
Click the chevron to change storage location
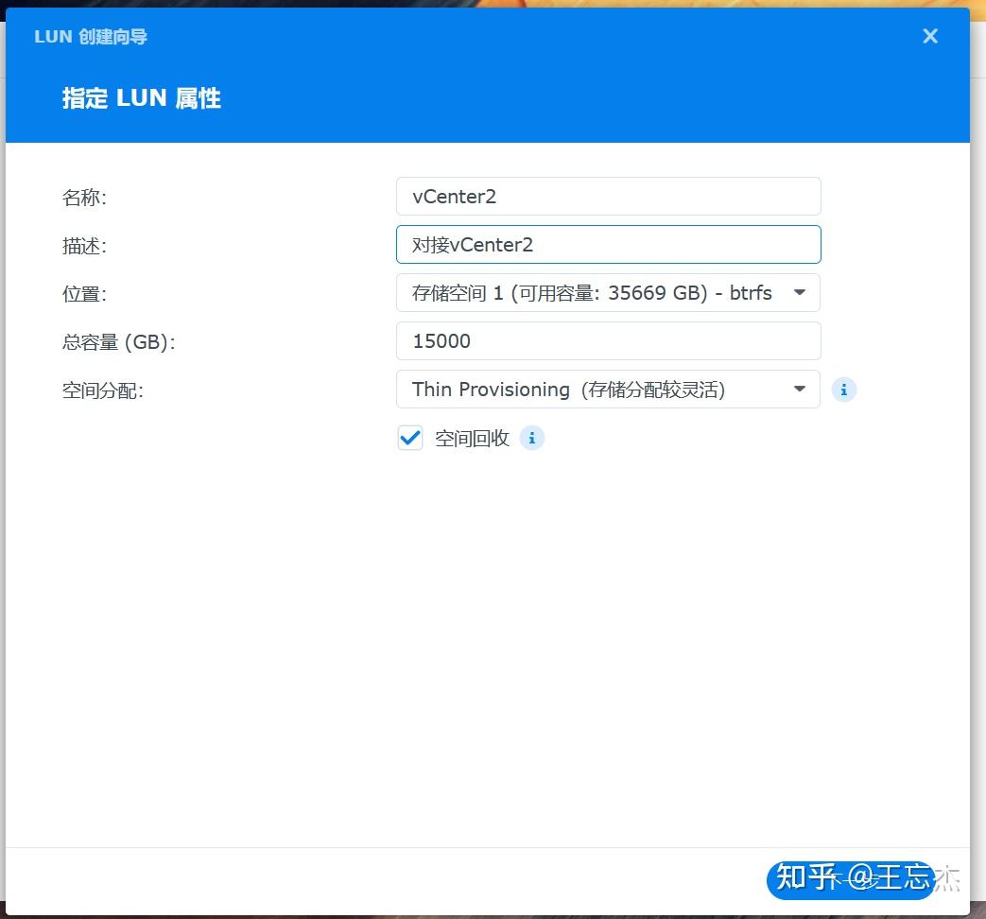point(799,293)
